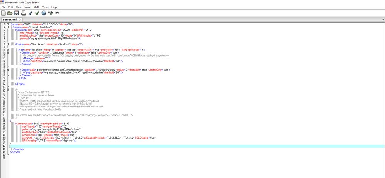The image size is (385, 178).
Task: Collapse the Server element fold on line 1
Action: (x=8, y=24)
